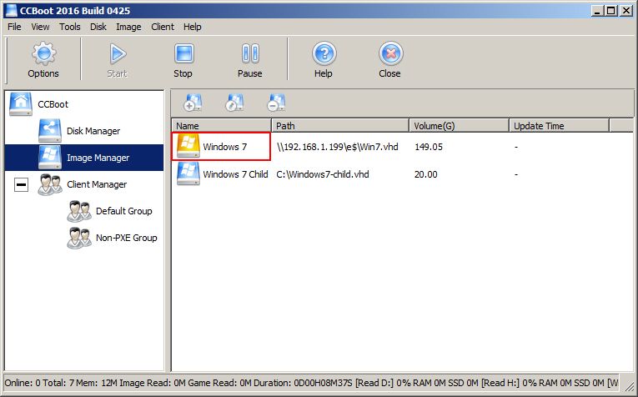Click the Image Manager disk icon

pyautogui.click(x=50, y=158)
